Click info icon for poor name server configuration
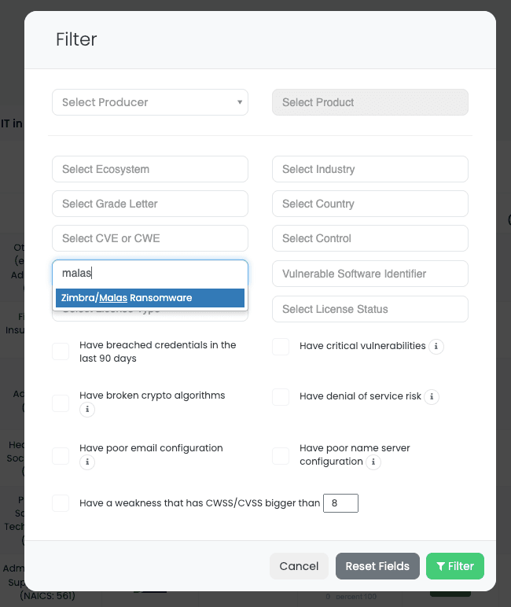 pyautogui.click(x=373, y=462)
